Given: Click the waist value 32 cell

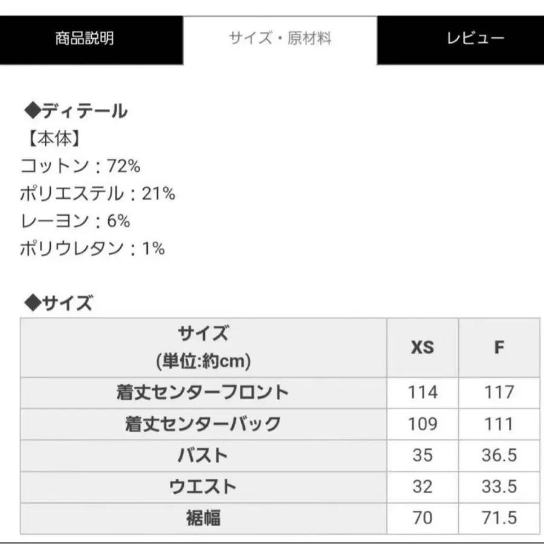Looking at the screenshot, I should click(423, 487).
